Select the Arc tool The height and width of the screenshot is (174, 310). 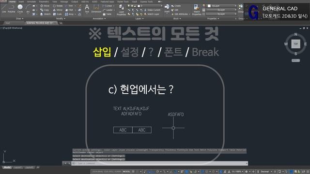coord(28,9)
